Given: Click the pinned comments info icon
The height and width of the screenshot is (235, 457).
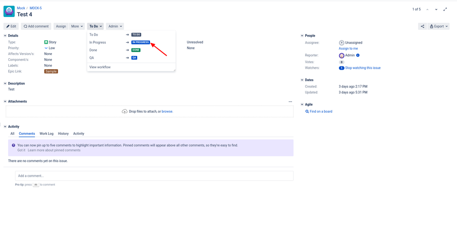Looking at the screenshot, I should pyautogui.click(x=13, y=145).
